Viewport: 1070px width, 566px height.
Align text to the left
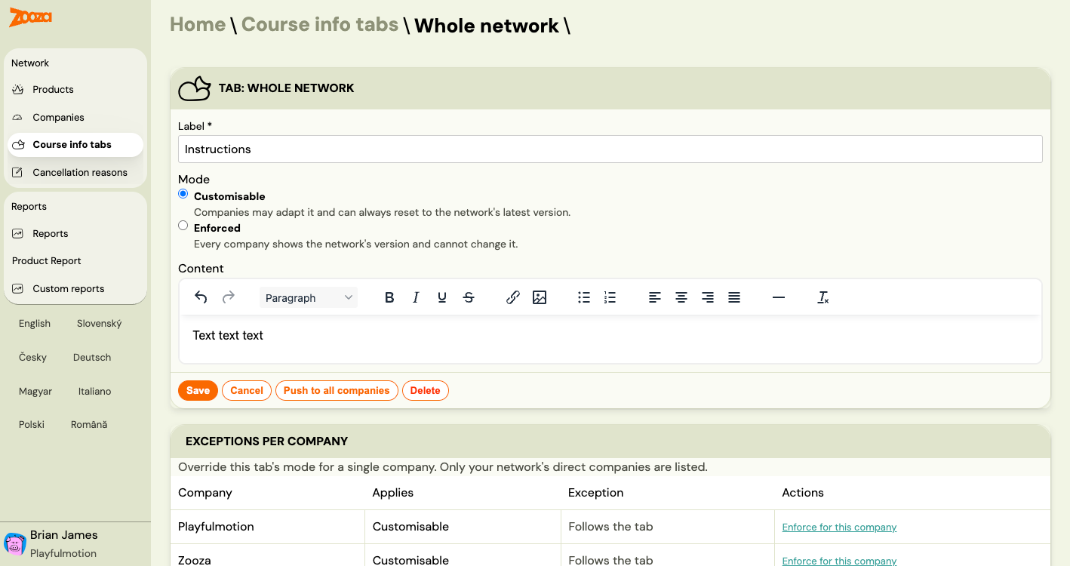[x=655, y=297]
